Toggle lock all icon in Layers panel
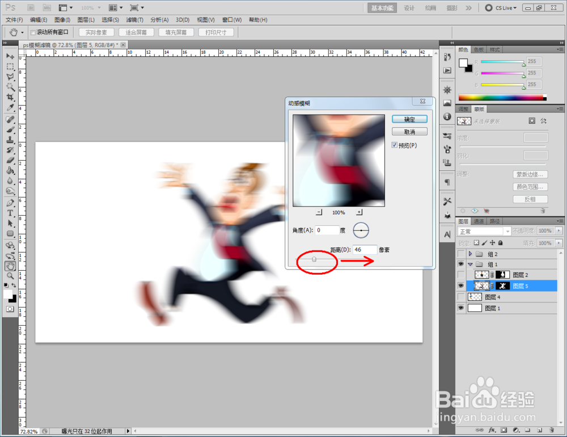 tap(501, 243)
